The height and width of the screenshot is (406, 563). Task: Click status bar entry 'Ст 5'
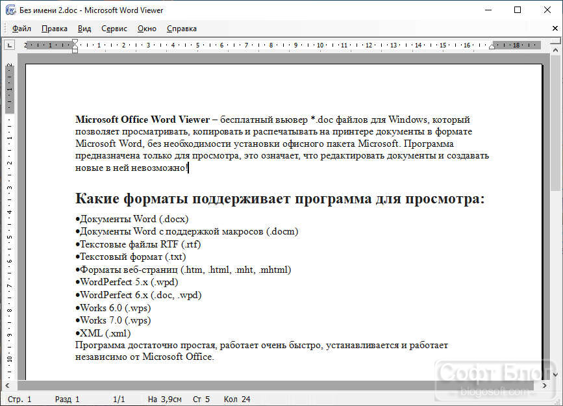click(x=201, y=399)
